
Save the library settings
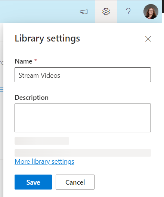pyautogui.click(x=33, y=182)
